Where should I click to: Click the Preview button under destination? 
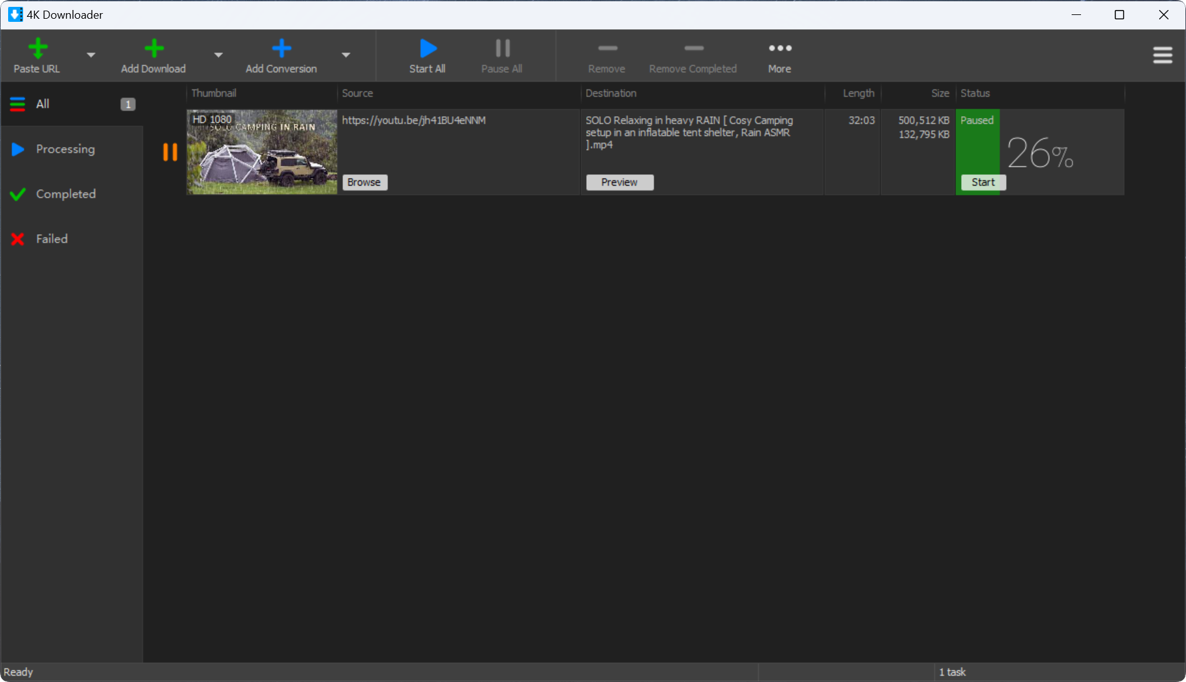tap(619, 182)
